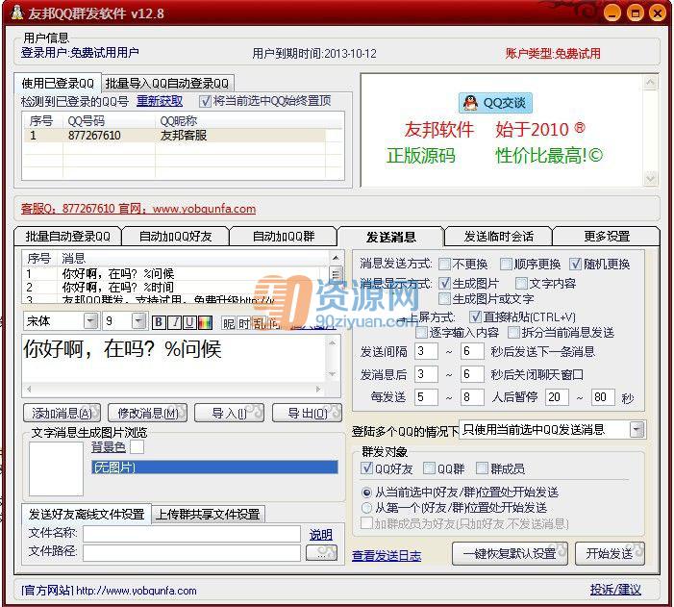Insert time variable 时 button
The width and height of the screenshot is (674, 607).
pos(243,322)
